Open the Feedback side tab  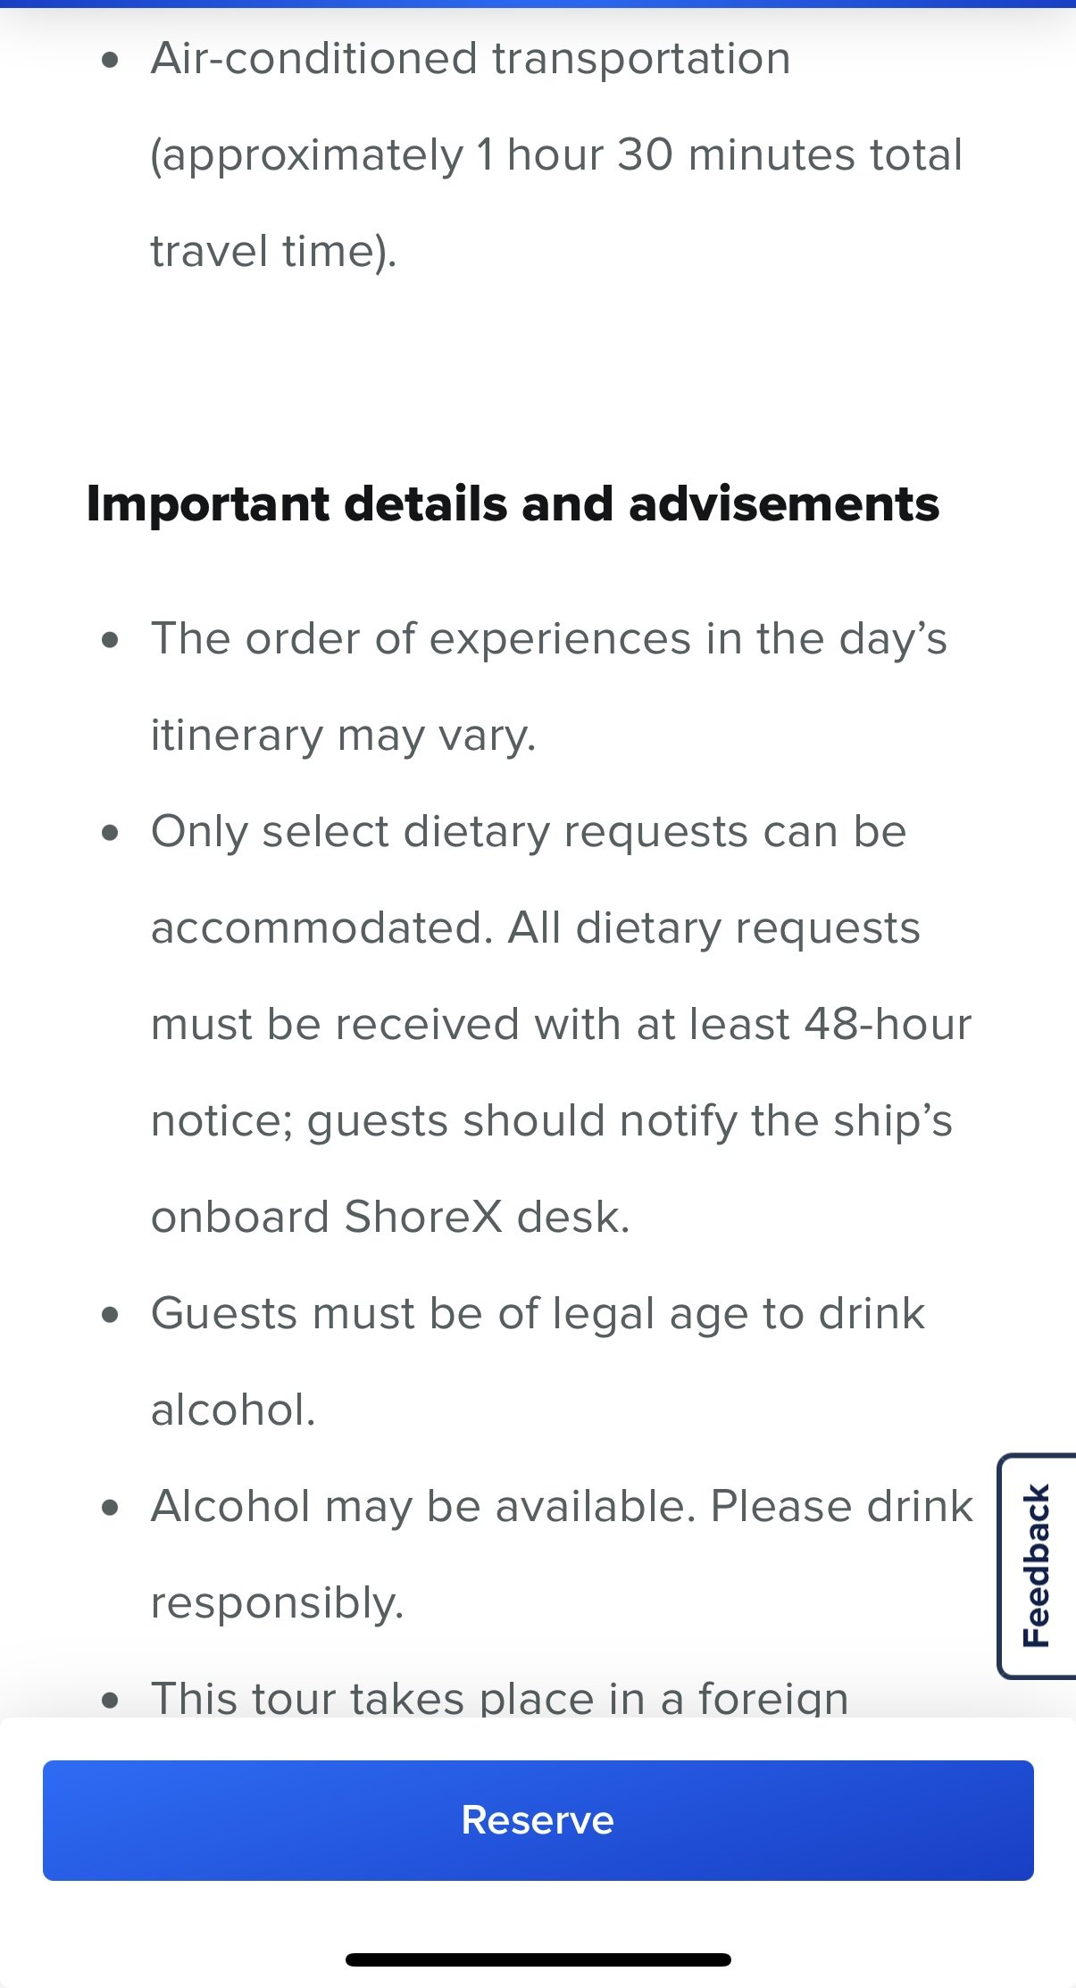tap(1036, 1565)
